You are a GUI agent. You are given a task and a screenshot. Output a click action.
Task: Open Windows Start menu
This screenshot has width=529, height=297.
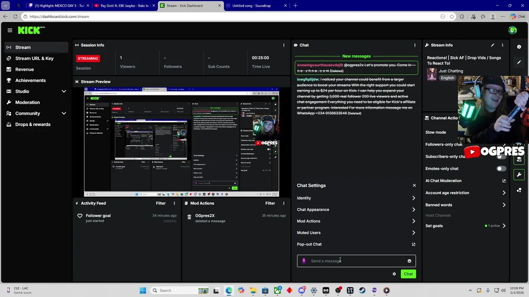click(143, 290)
